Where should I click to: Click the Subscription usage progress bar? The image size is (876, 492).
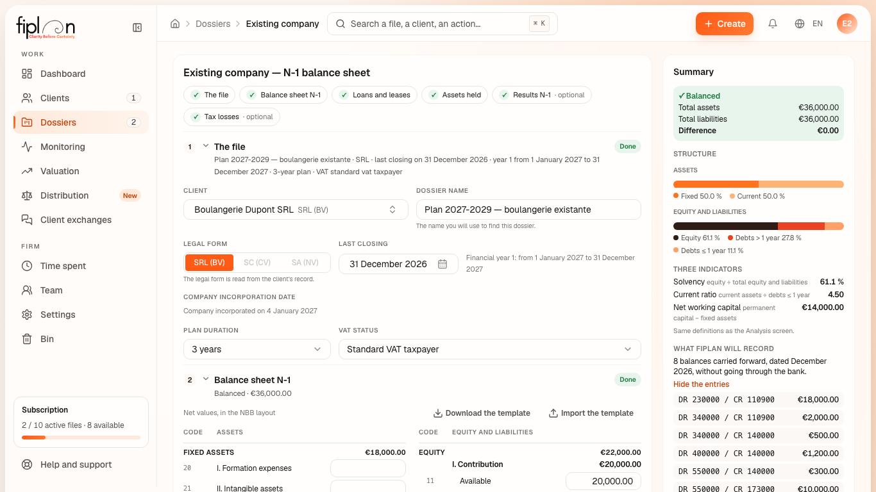[x=81, y=438]
